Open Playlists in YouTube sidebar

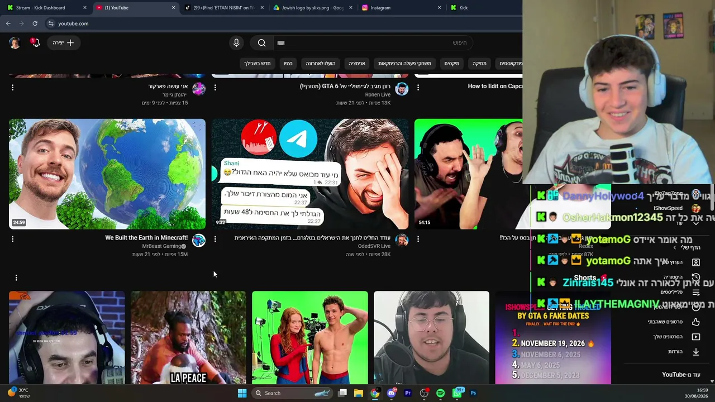pyautogui.click(x=681, y=292)
